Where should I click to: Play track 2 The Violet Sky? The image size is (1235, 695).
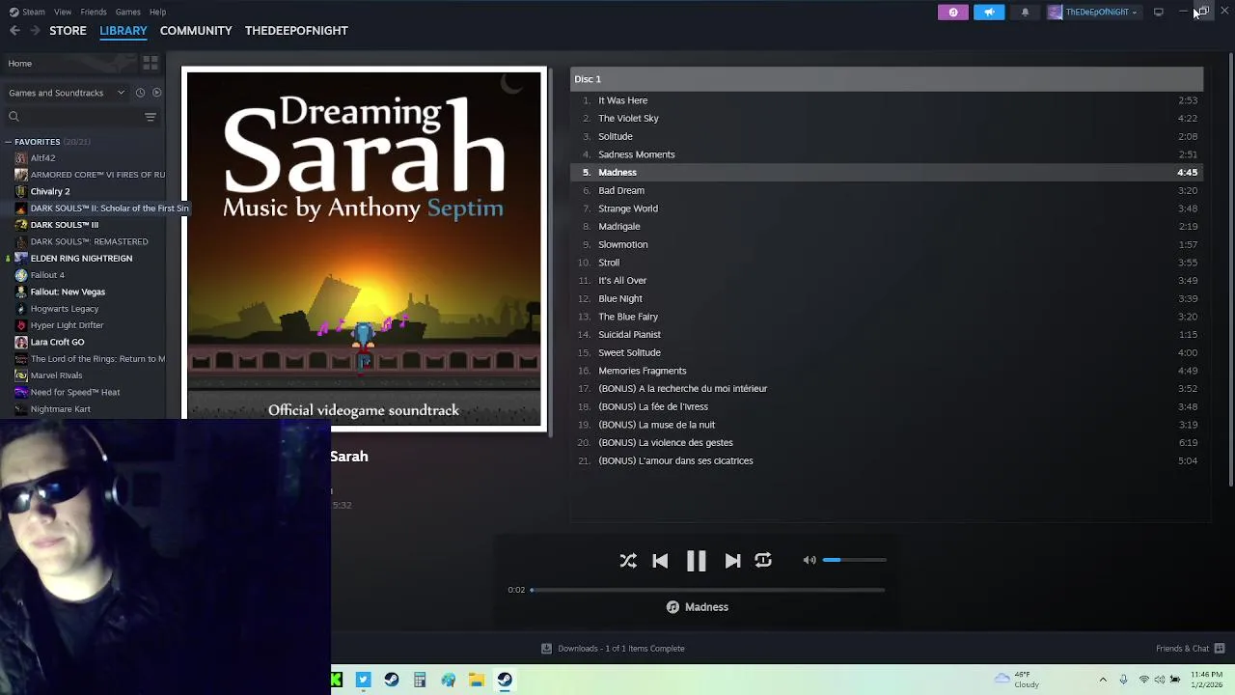(x=887, y=119)
